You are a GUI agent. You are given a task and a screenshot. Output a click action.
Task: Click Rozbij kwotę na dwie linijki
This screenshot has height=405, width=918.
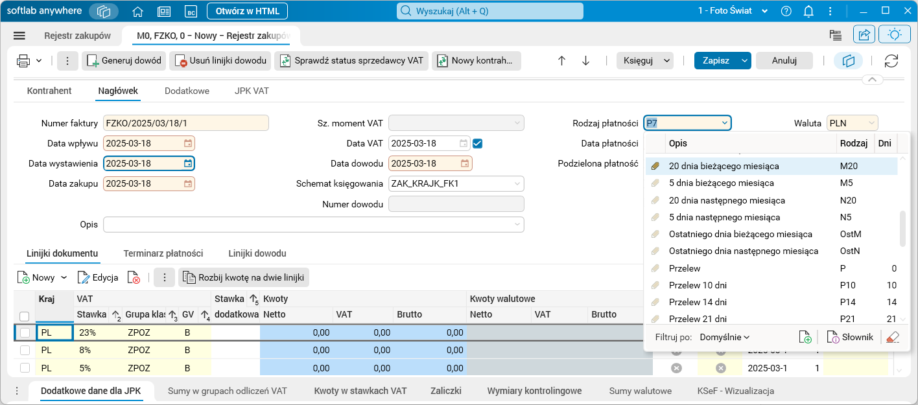pyautogui.click(x=244, y=277)
